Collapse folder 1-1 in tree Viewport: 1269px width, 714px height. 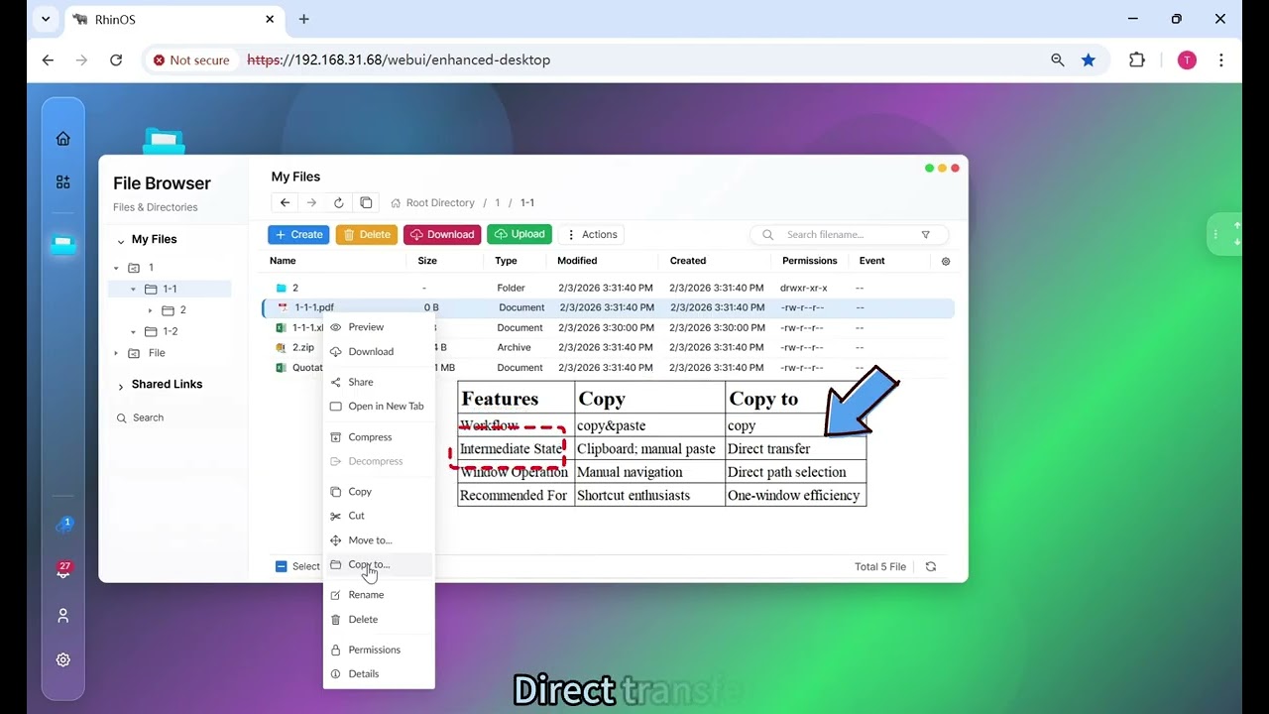pos(133,289)
